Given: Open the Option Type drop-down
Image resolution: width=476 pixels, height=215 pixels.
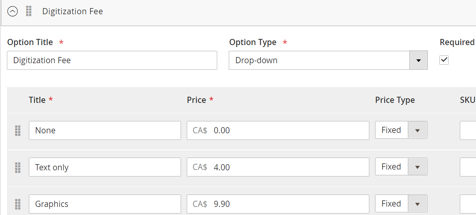Looking at the screenshot, I should tap(328, 60).
